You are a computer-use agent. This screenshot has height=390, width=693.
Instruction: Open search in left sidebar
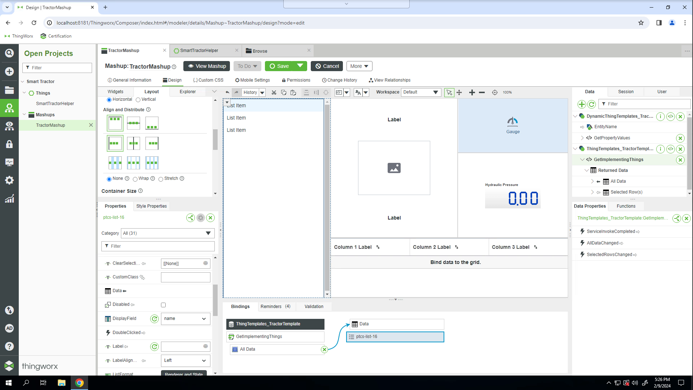coord(9,53)
